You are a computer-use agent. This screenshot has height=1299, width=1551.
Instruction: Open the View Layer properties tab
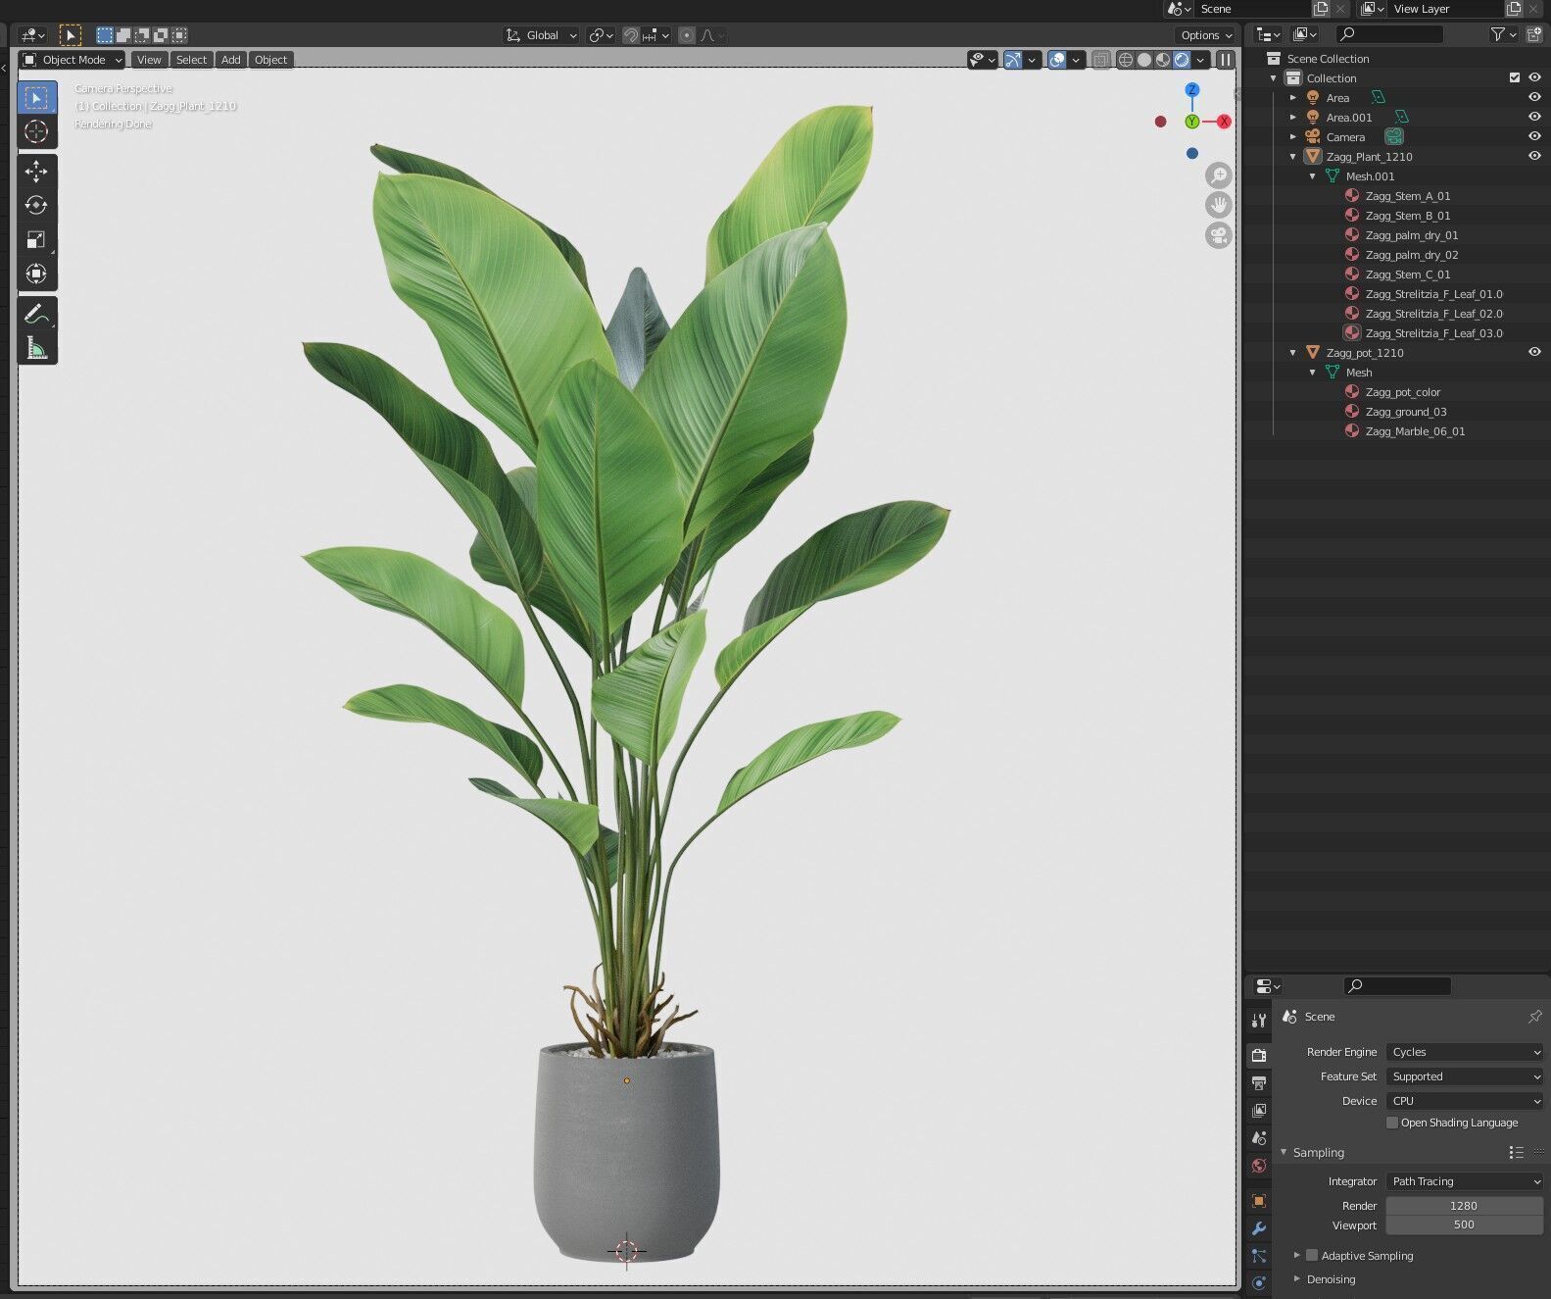pos(1259,1111)
